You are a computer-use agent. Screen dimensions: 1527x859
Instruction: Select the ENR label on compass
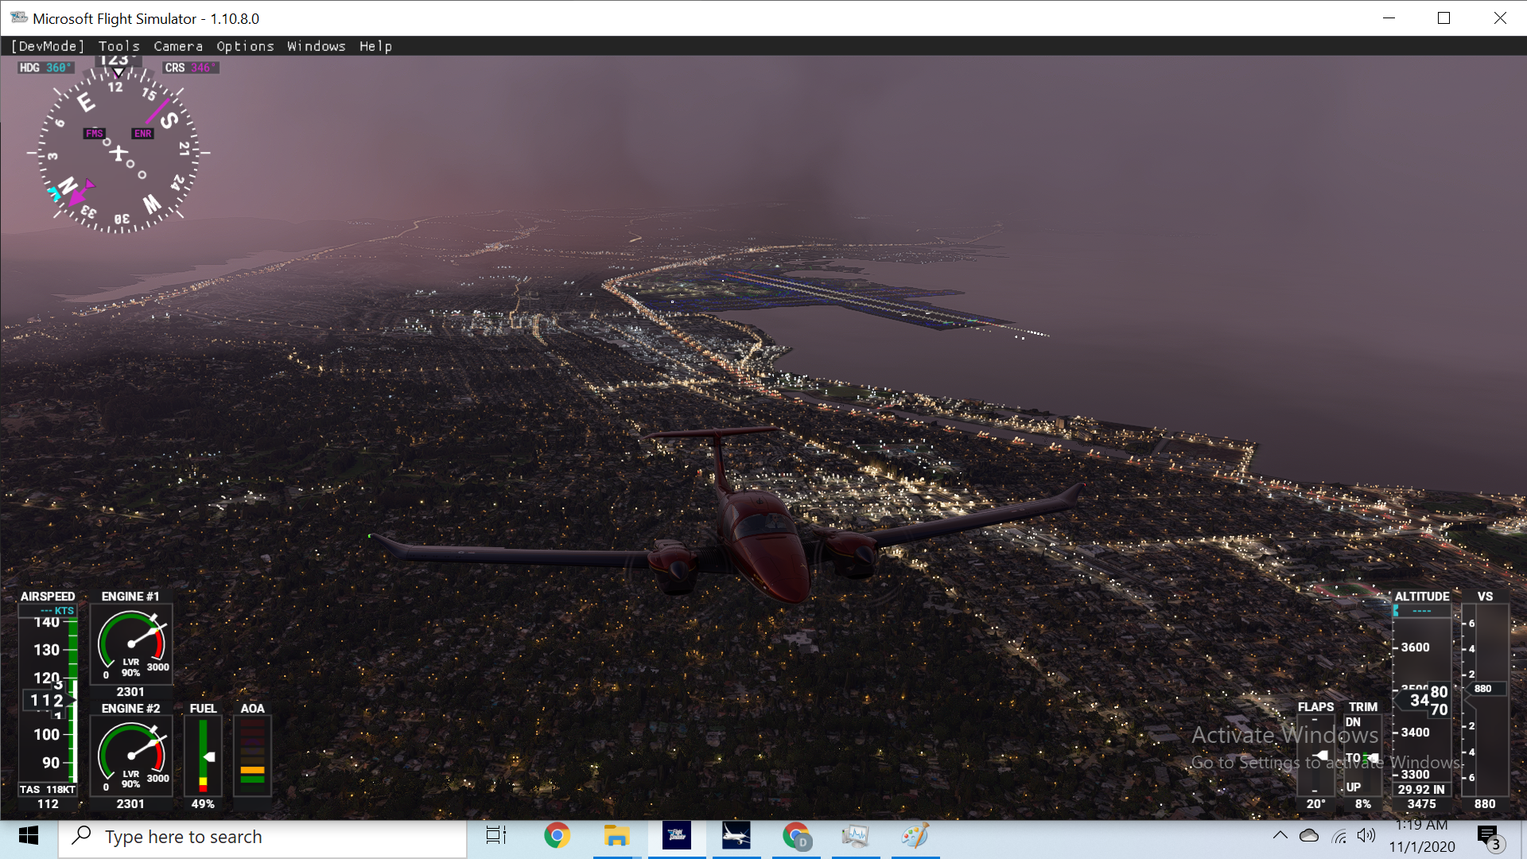point(143,133)
